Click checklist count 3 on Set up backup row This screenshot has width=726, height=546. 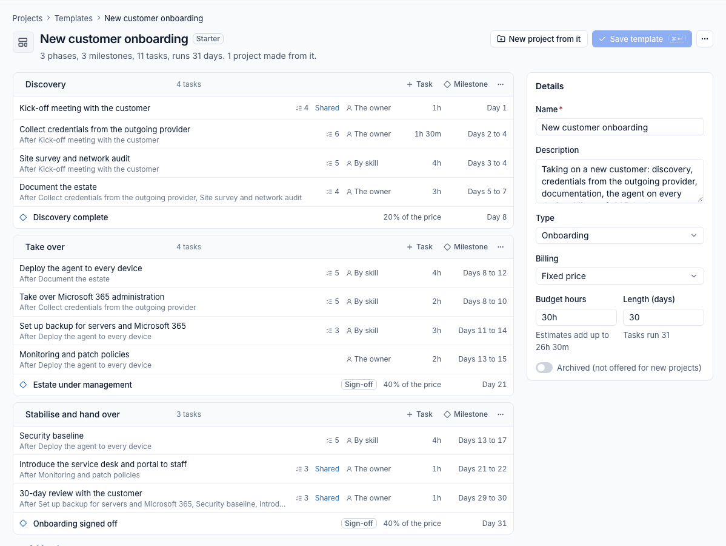pos(333,331)
